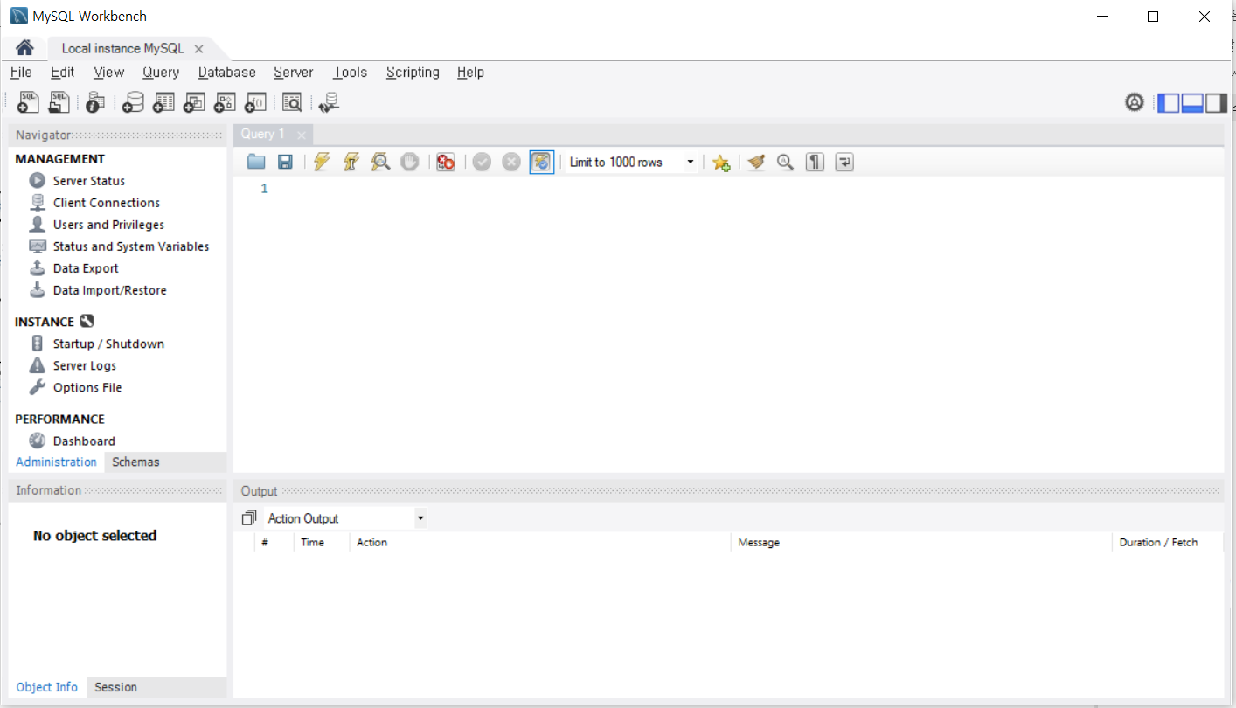Screen dimensions: 1236x708
Task: Open the performance Dashboard
Action: coord(84,441)
